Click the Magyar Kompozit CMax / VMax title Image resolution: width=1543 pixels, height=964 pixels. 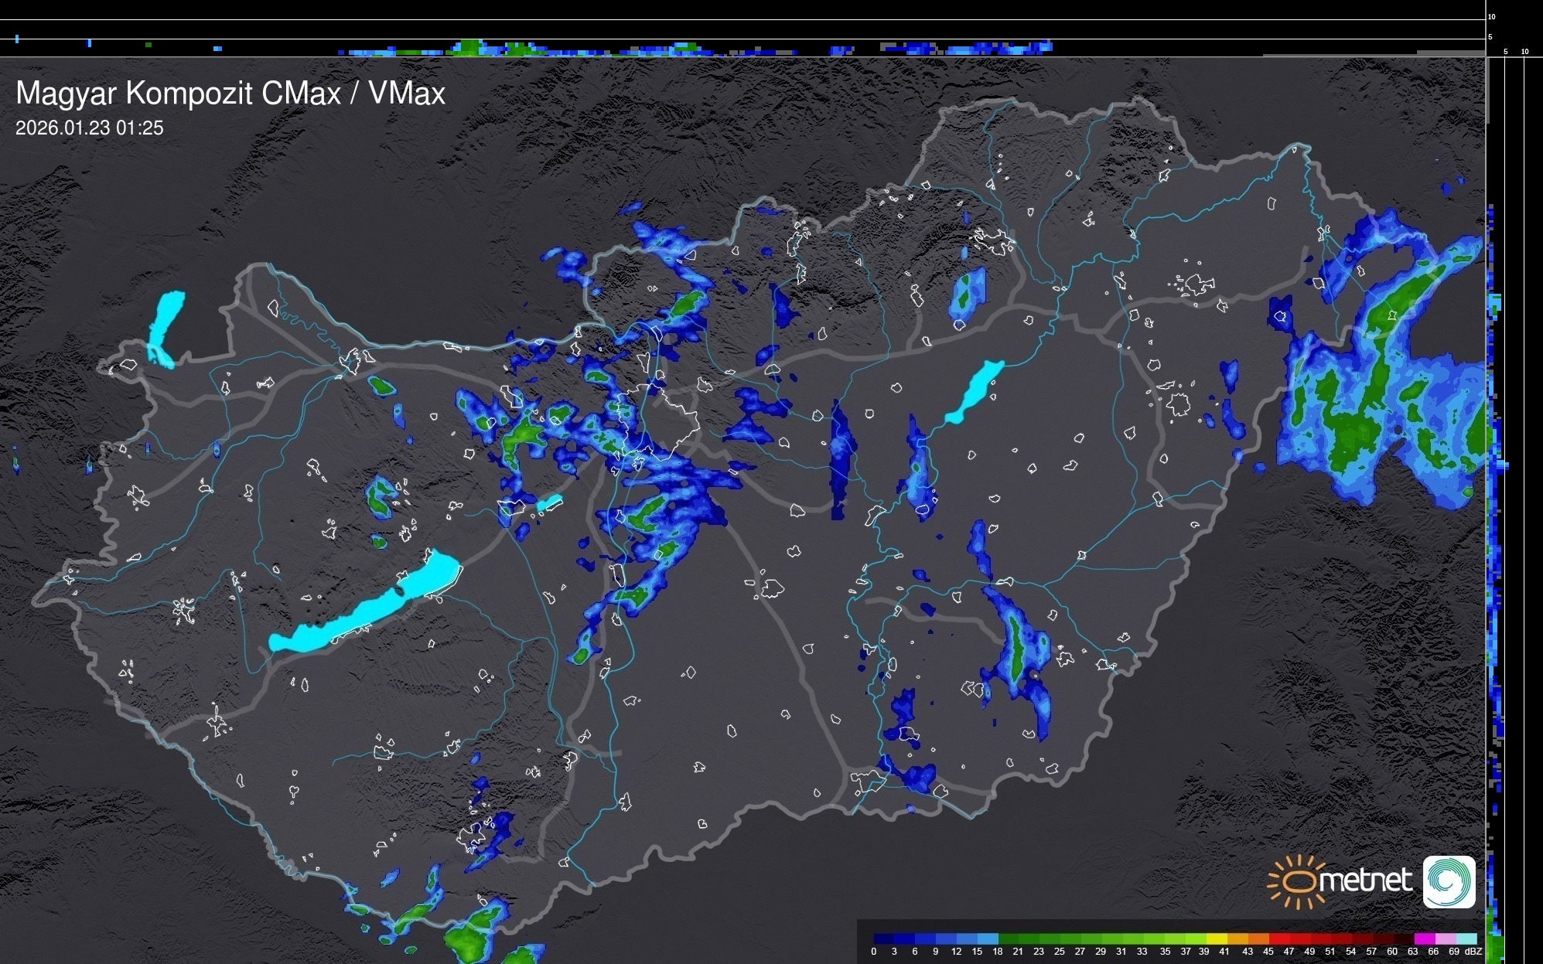click(230, 94)
